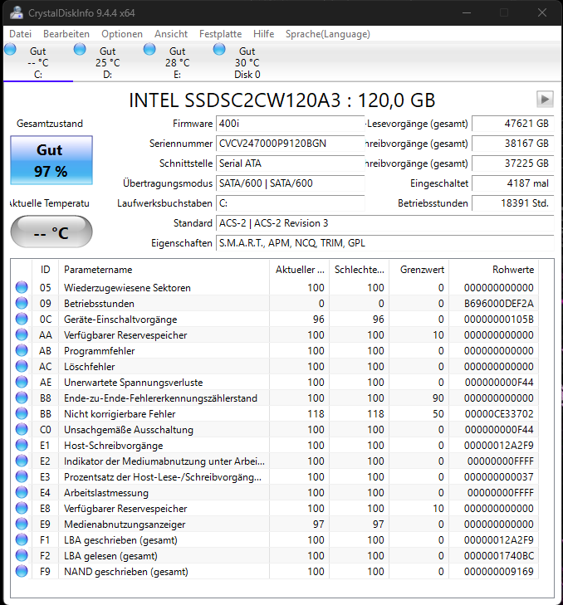The height and width of the screenshot is (605, 563).
Task: Click status orb of C0 Unsachgemäße Ausschaltung
Action: [x=22, y=429]
